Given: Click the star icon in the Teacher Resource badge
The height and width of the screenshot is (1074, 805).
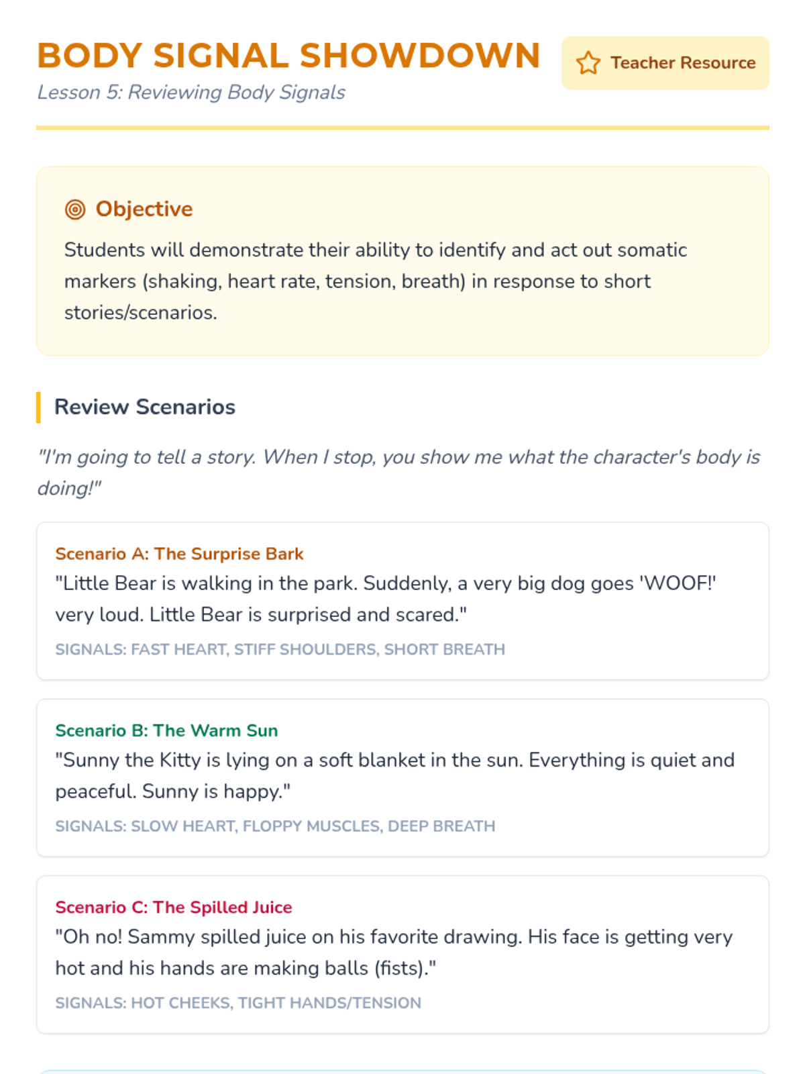Looking at the screenshot, I should [588, 63].
